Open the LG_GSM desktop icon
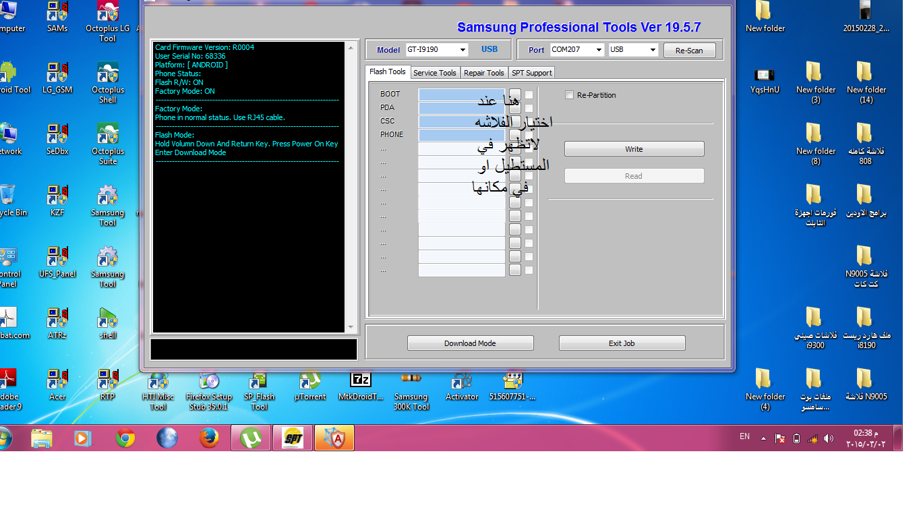 (x=57, y=78)
